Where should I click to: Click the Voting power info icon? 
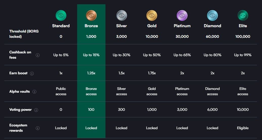coord(36,110)
